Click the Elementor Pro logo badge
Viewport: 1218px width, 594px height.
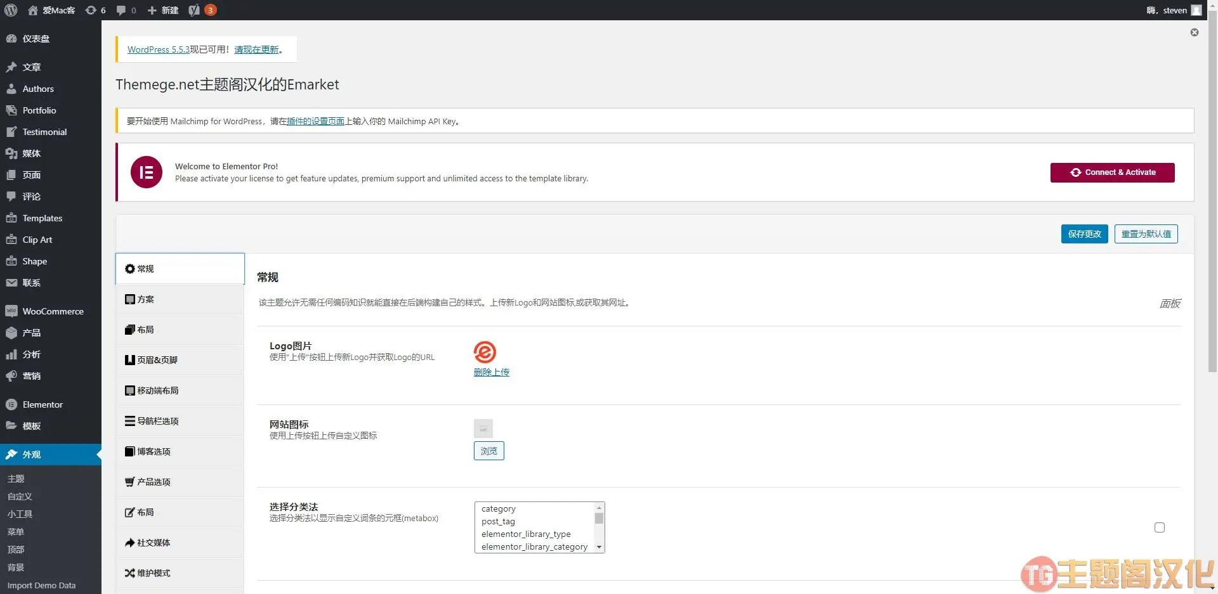coord(147,172)
